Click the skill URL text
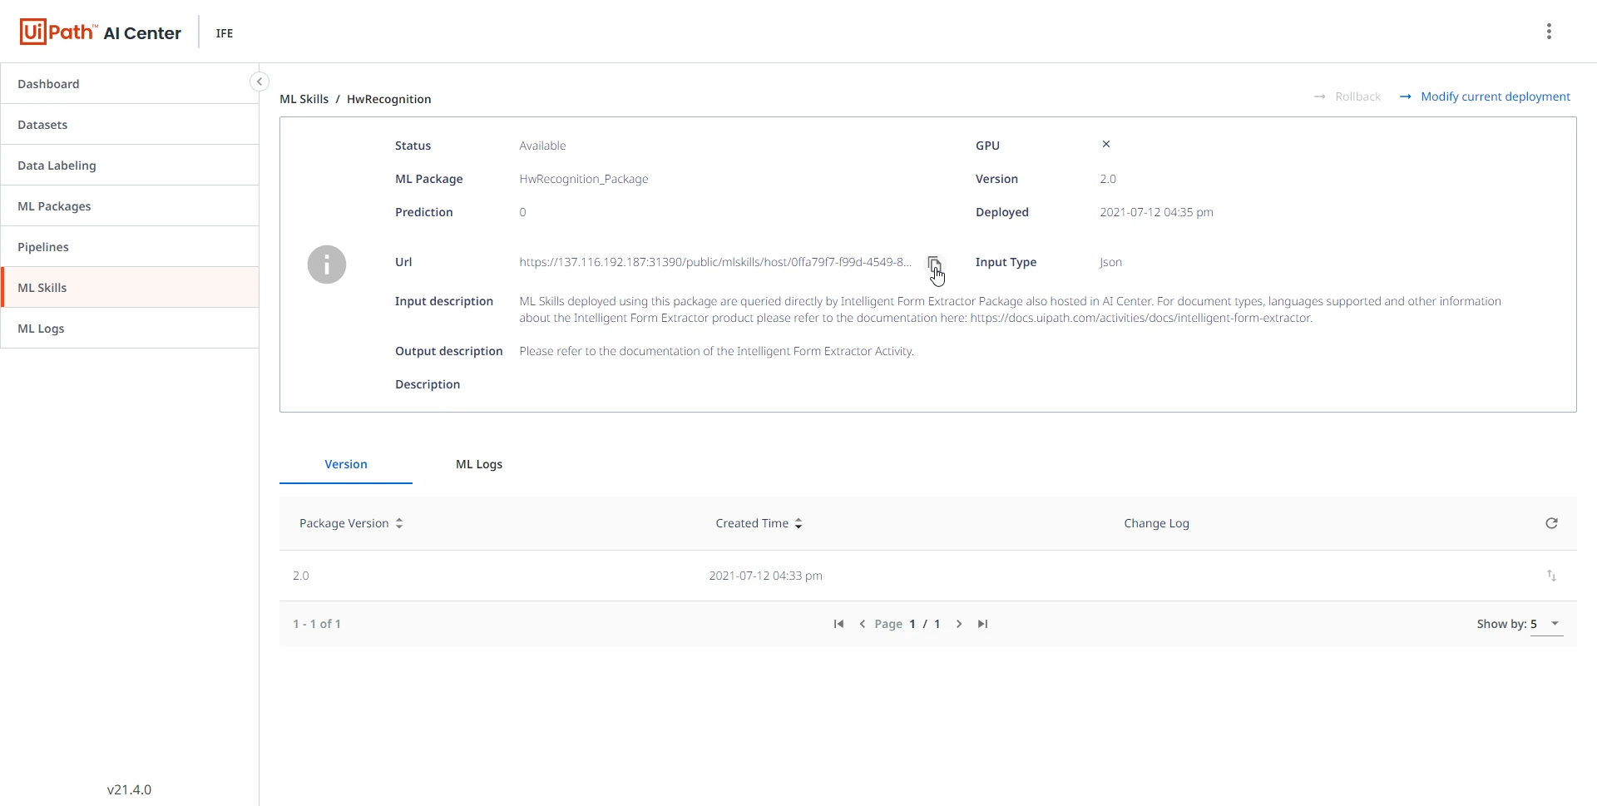This screenshot has width=1597, height=806. (x=715, y=262)
